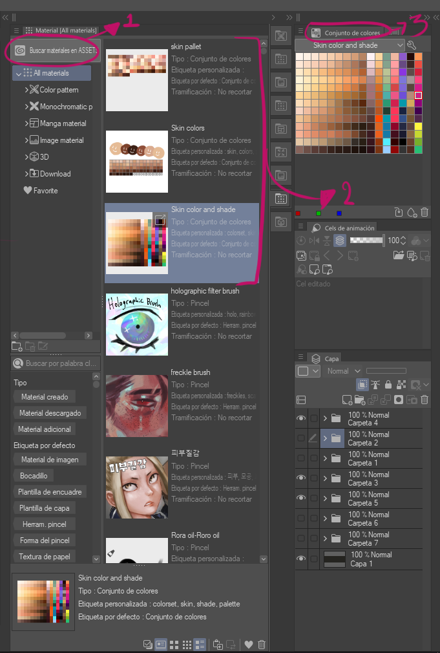Viewport: 440px width, 653px height.
Task: Pick the small red swatch below color set
Action: [298, 213]
